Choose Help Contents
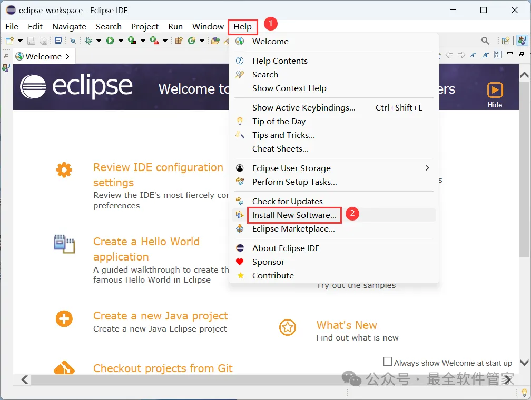531x400 pixels. (334, 61)
